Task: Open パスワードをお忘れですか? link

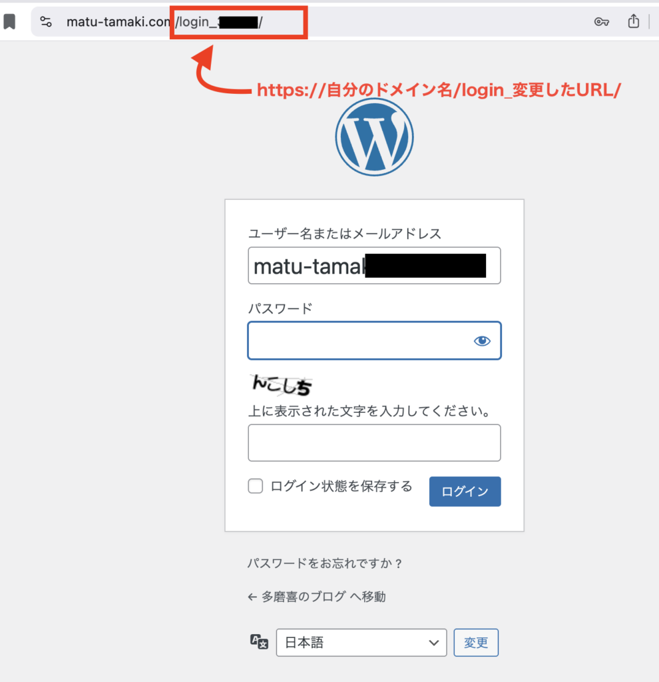Action: tap(325, 563)
